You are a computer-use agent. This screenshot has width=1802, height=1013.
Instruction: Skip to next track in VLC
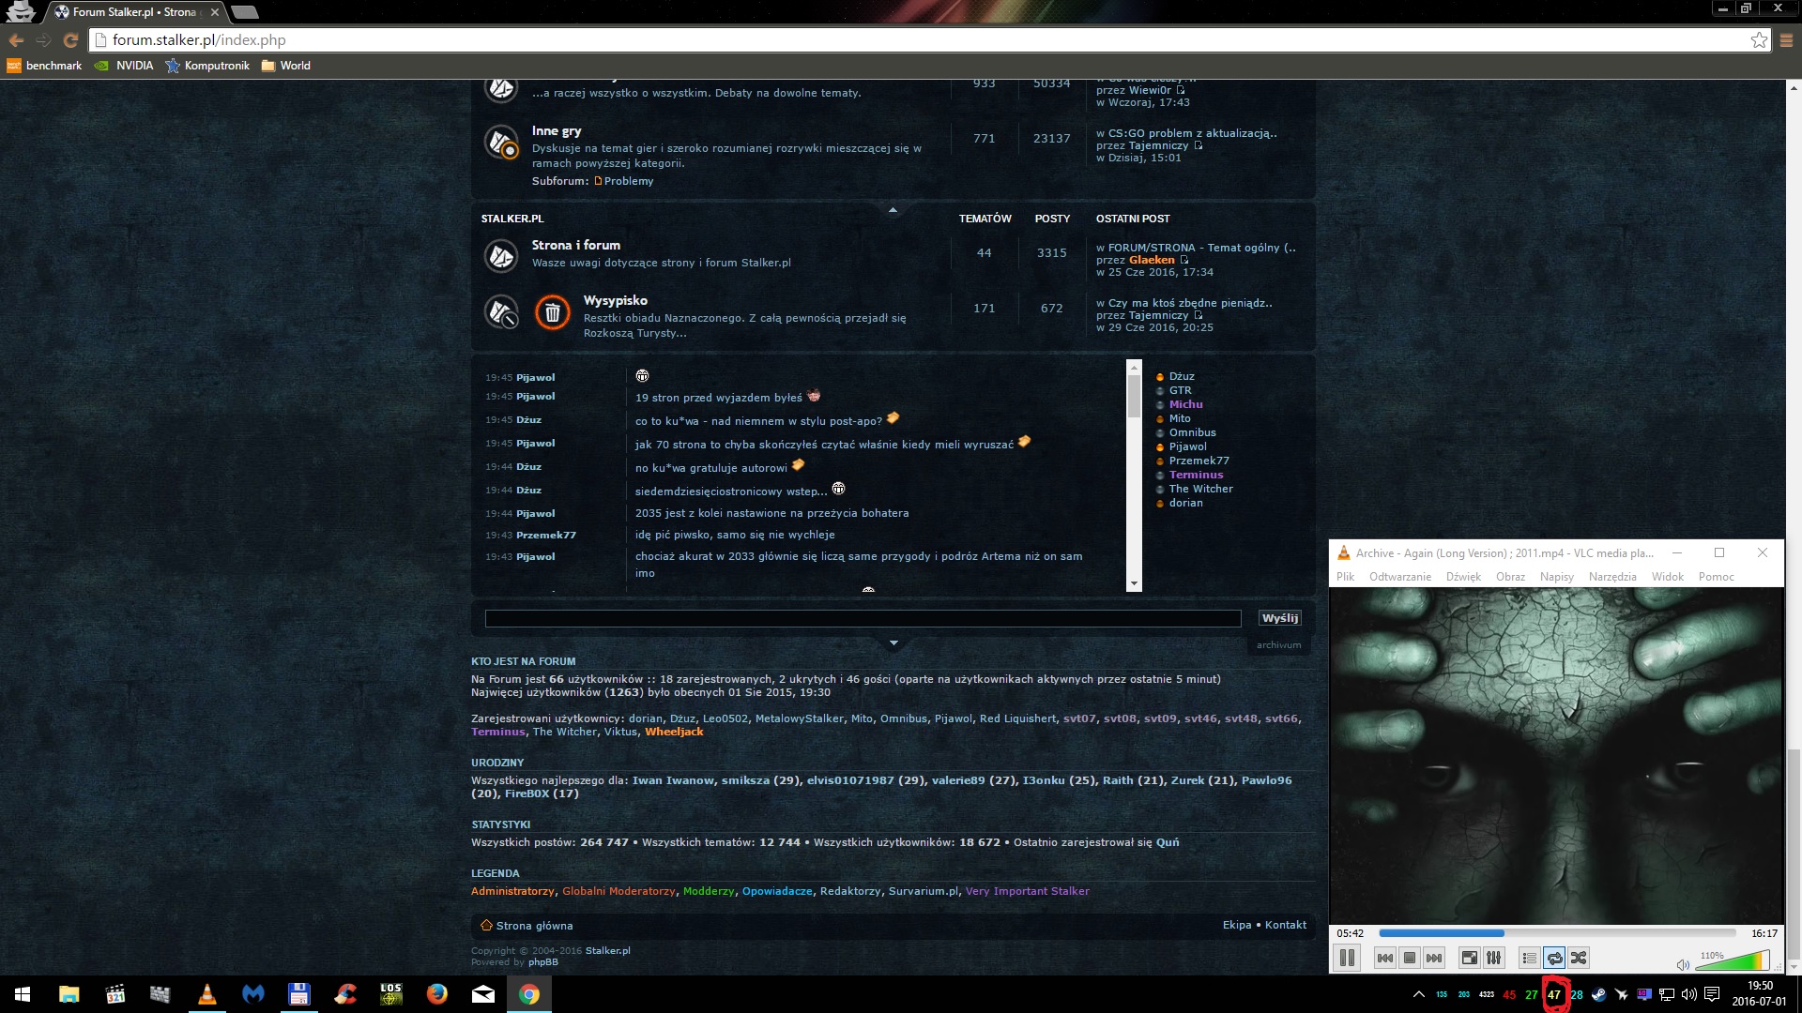coord(1433,958)
